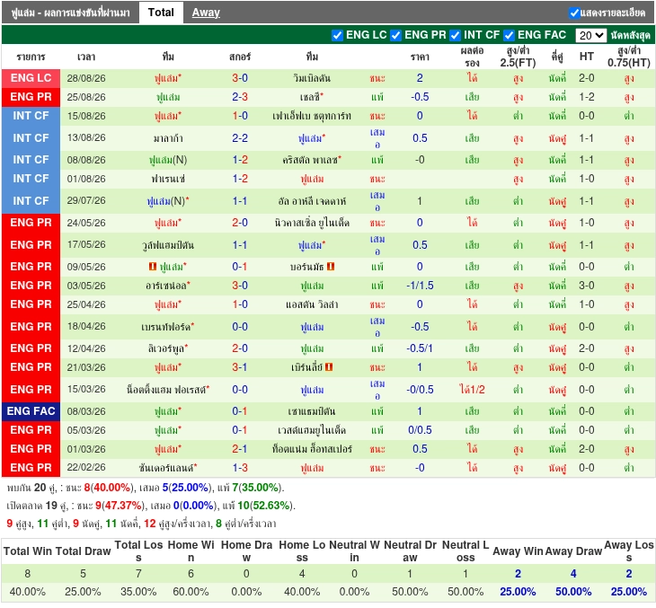Select the -1/1.5 handicap price cell
Image resolution: width=656 pixels, height=608 pixels.
click(420, 286)
